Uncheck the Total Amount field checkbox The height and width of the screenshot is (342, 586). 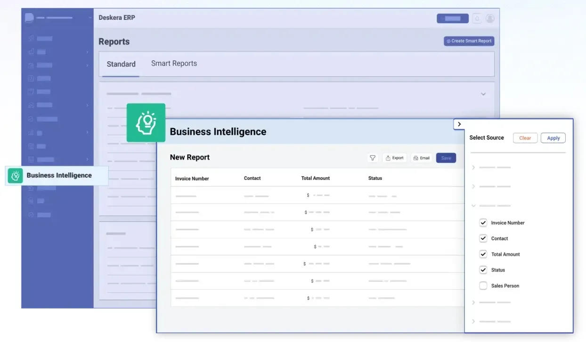point(483,254)
